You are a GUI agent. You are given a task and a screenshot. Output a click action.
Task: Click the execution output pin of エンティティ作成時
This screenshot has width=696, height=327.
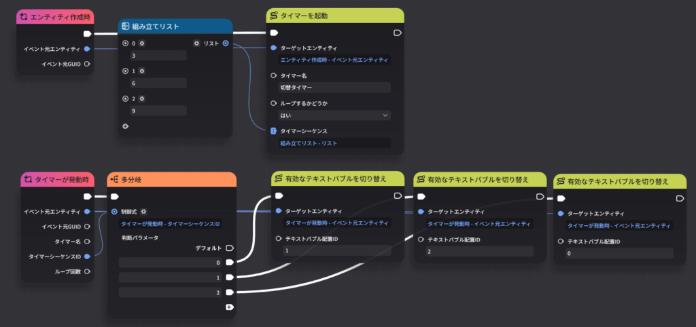(x=87, y=34)
